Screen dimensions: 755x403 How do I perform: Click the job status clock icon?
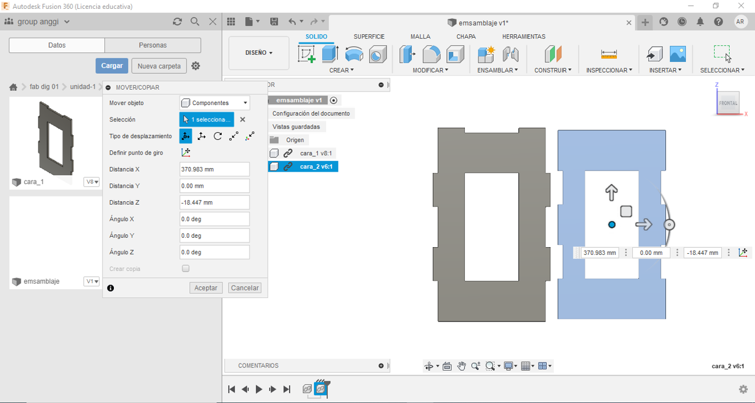tap(682, 22)
